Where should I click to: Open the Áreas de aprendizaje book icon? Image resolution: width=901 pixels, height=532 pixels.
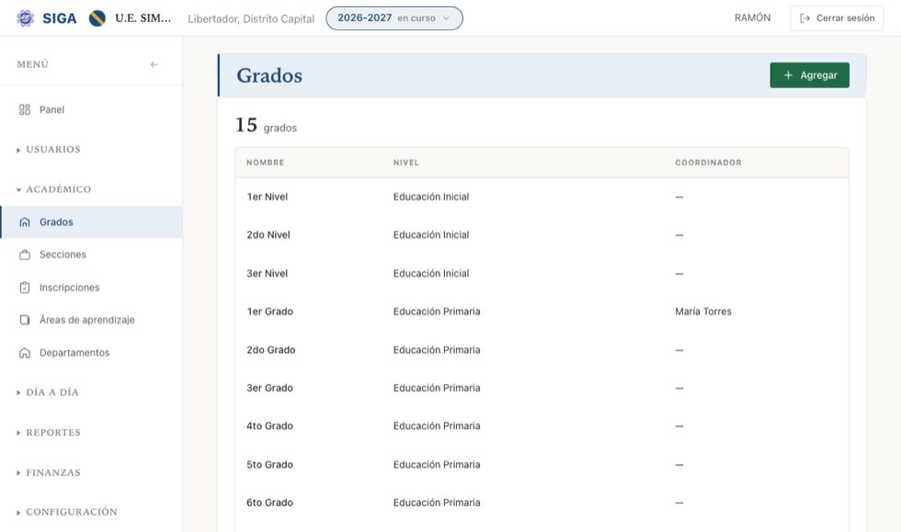(25, 320)
